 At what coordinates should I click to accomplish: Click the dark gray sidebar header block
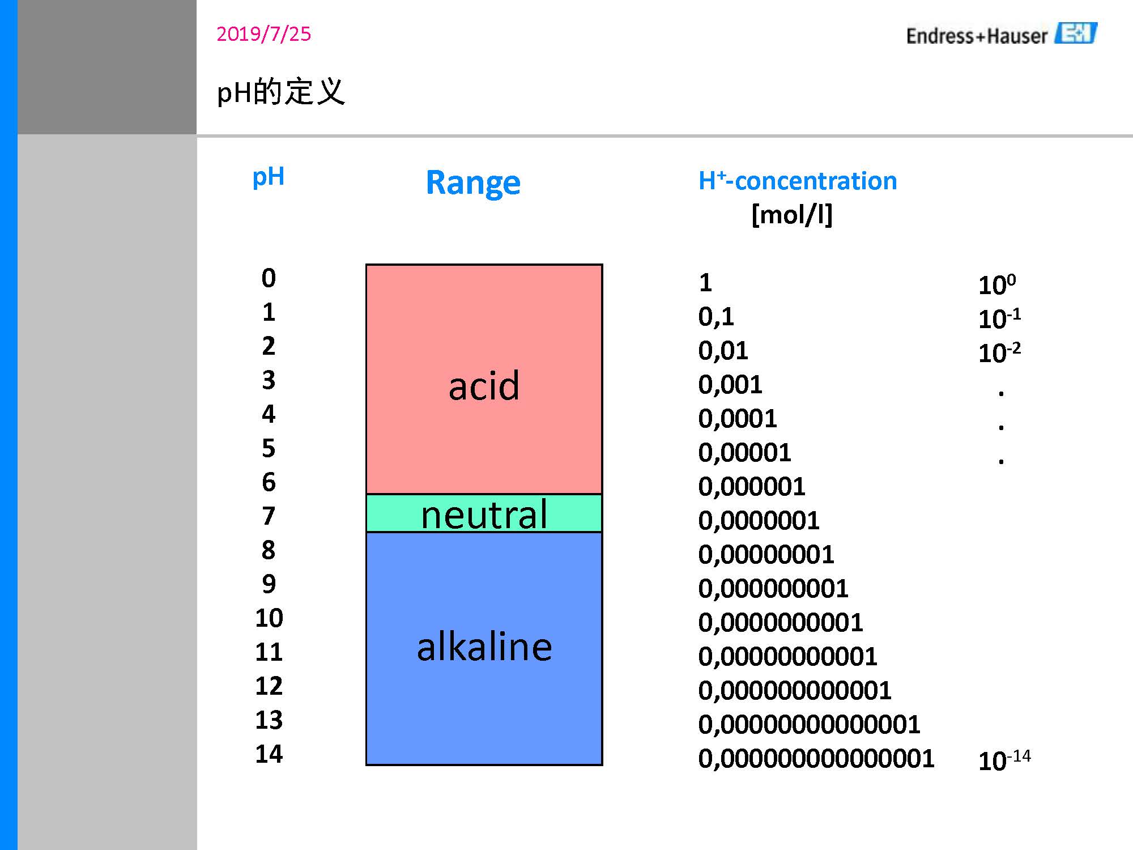(x=107, y=67)
